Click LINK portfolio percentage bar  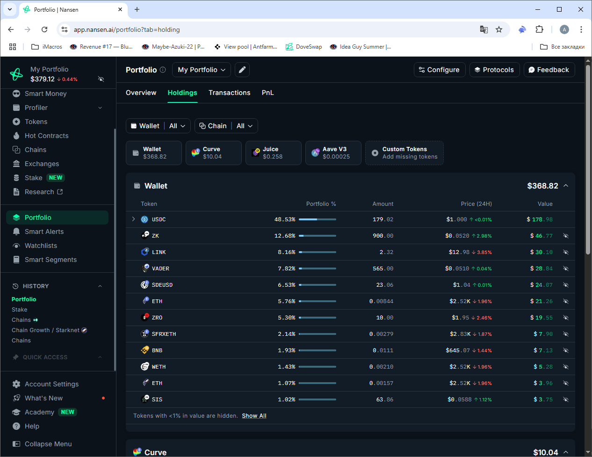pos(318,252)
